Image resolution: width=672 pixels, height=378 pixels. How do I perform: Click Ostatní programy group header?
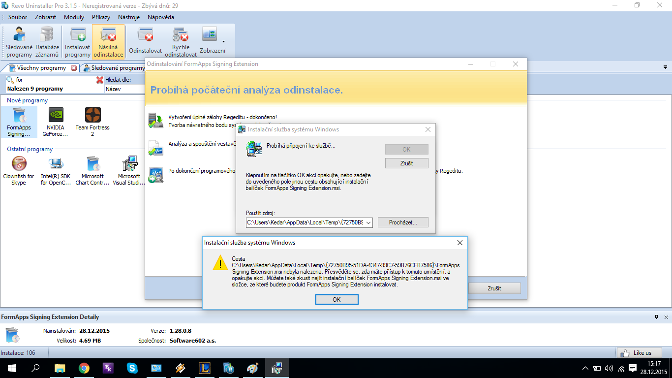(x=30, y=149)
